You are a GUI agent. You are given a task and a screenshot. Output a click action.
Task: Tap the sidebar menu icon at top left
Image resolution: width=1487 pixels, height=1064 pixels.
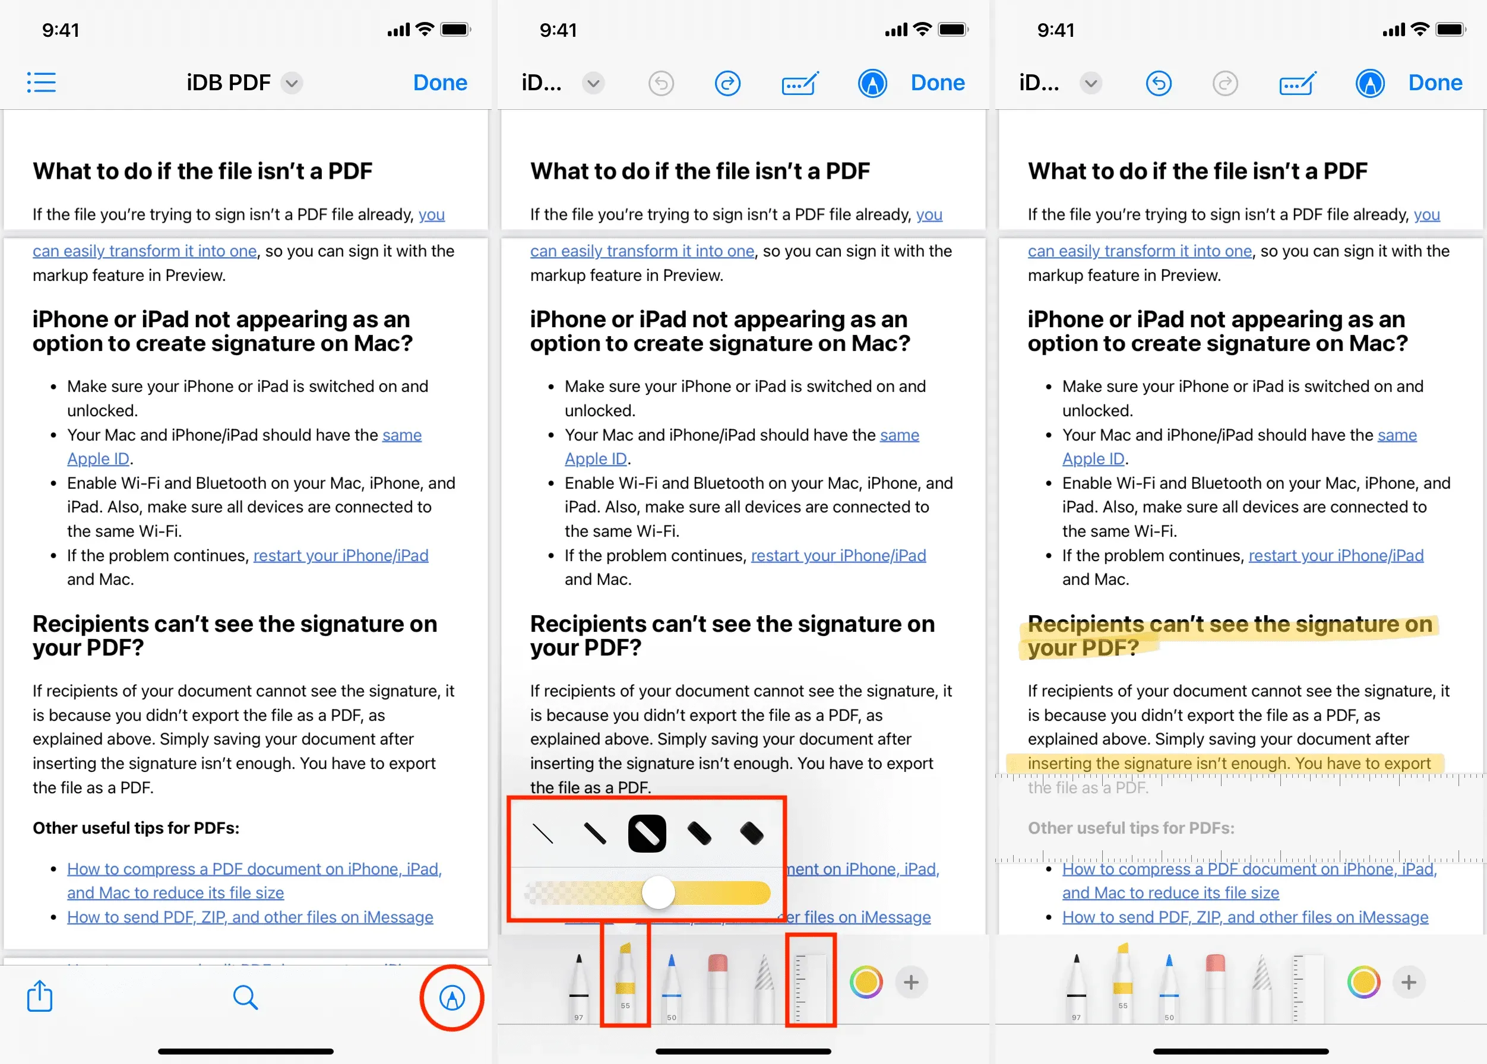click(x=42, y=81)
